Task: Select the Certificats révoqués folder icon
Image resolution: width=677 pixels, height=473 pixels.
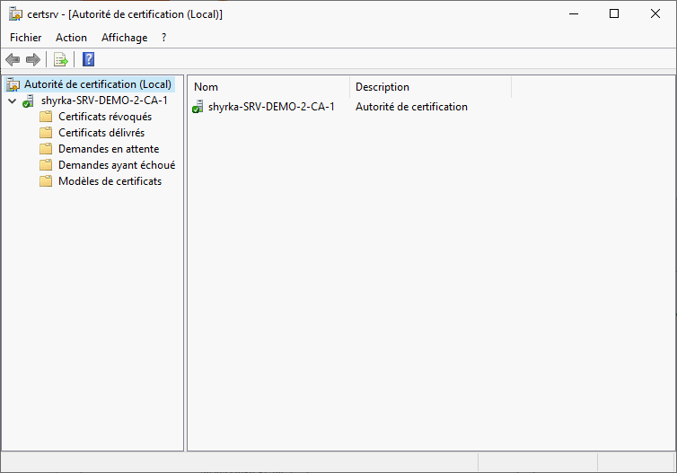Action: pyautogui.click(x=46, y=117)
